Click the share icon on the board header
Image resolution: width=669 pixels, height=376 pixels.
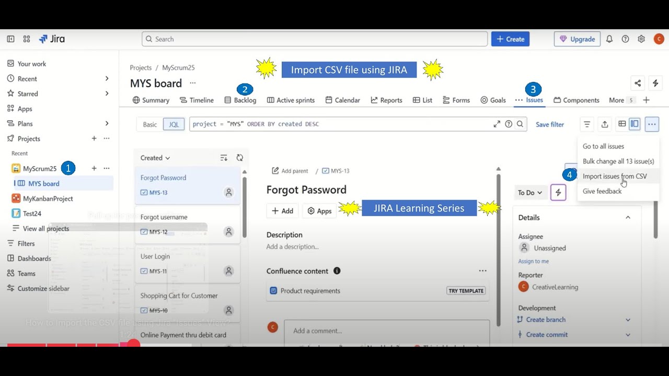point(638,83)
